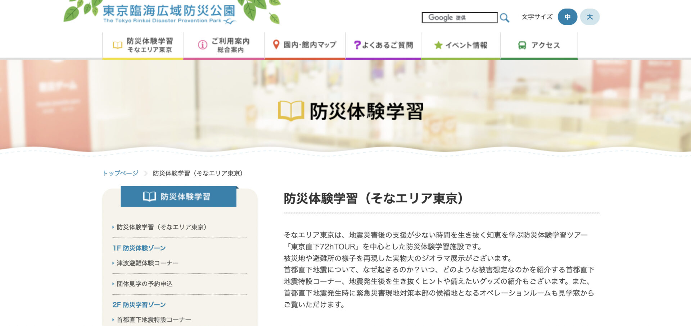The width and height of the screenshot is (691, 326).
Task: Open 首都直下地震特設コーナー sidebar item
Action: pos(154,320)
